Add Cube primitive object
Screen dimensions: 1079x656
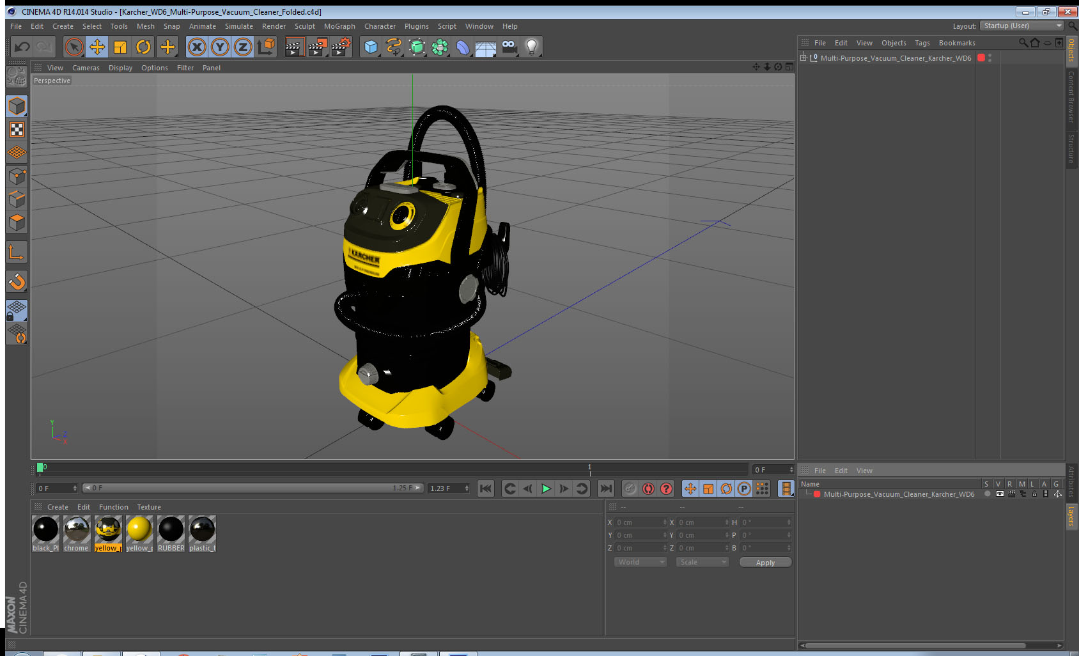pos(371,47)
